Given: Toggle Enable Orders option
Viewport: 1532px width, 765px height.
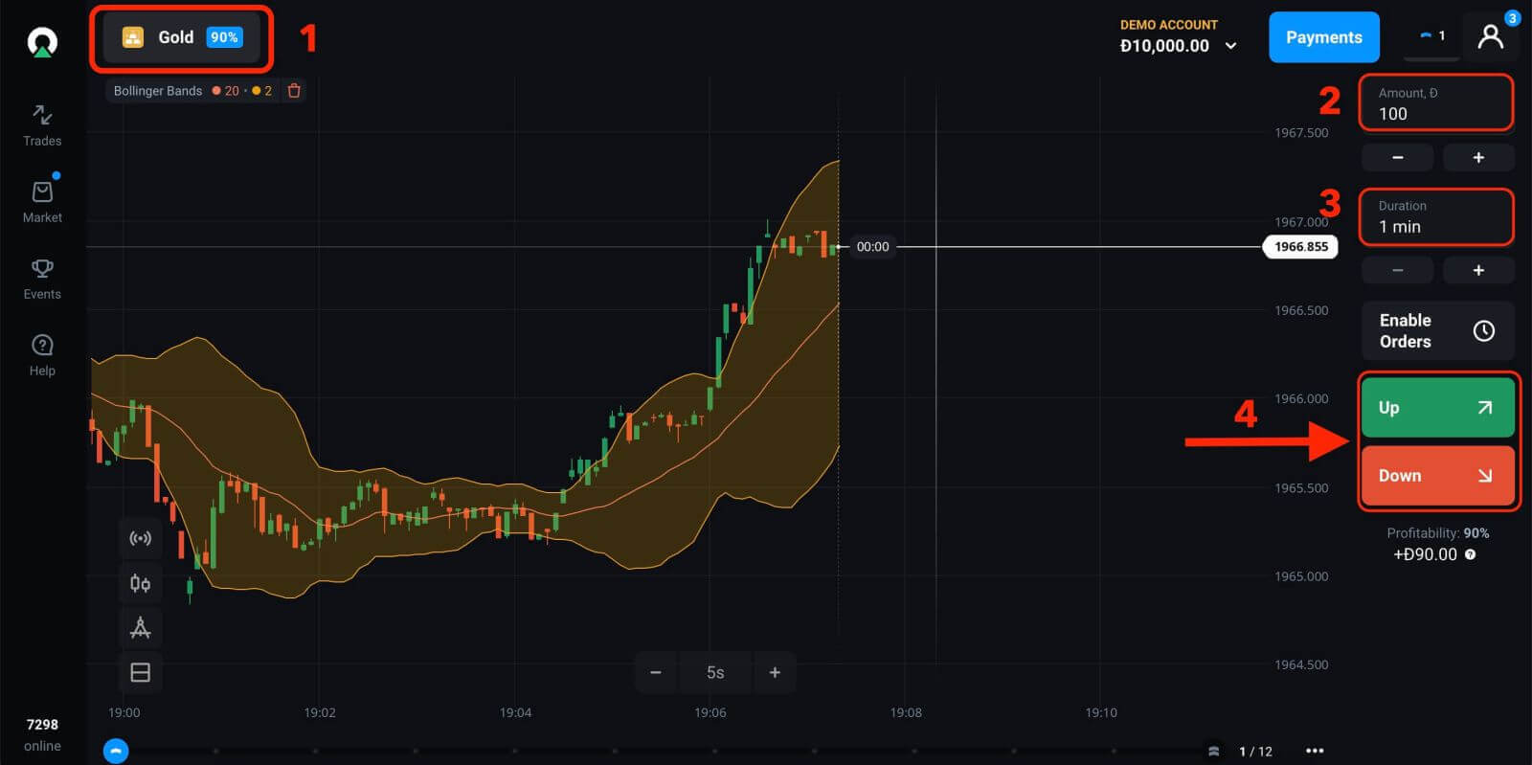Looking at the screenshot, I should [x=1436, y=331].
